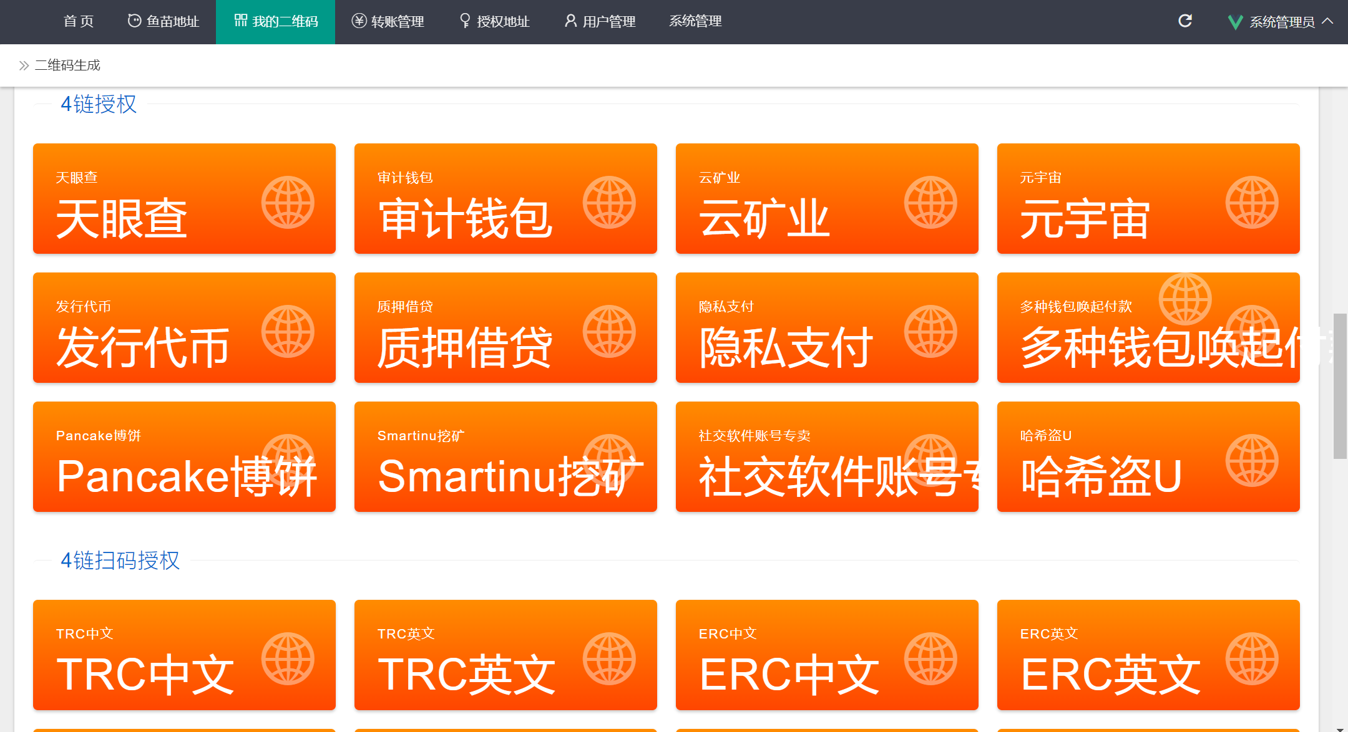The height and width of the screenshot is (732, 1348).
Task: Select the 我的二维码 tab
Action: 275,22
